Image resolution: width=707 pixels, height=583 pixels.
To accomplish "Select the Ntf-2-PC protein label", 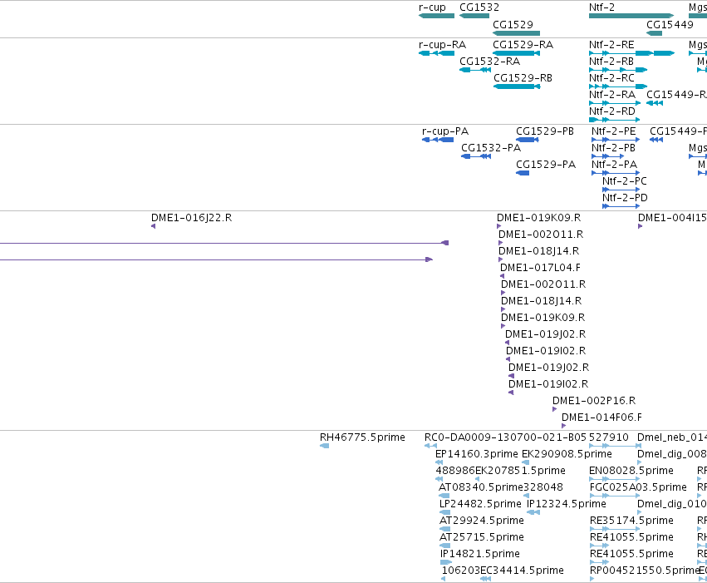I will (x=625, y=181).
